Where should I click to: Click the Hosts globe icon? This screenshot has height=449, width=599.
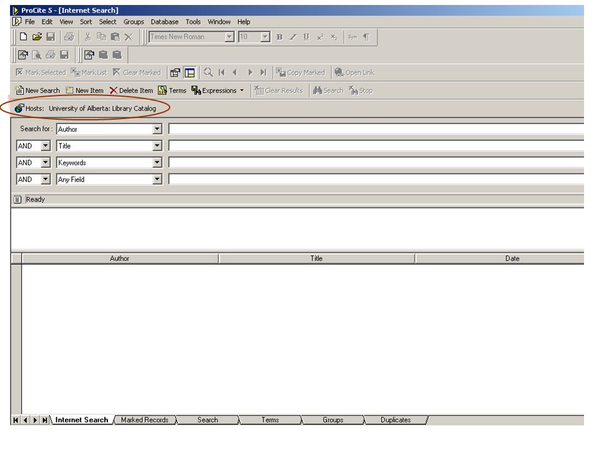[x=19, y=108]
